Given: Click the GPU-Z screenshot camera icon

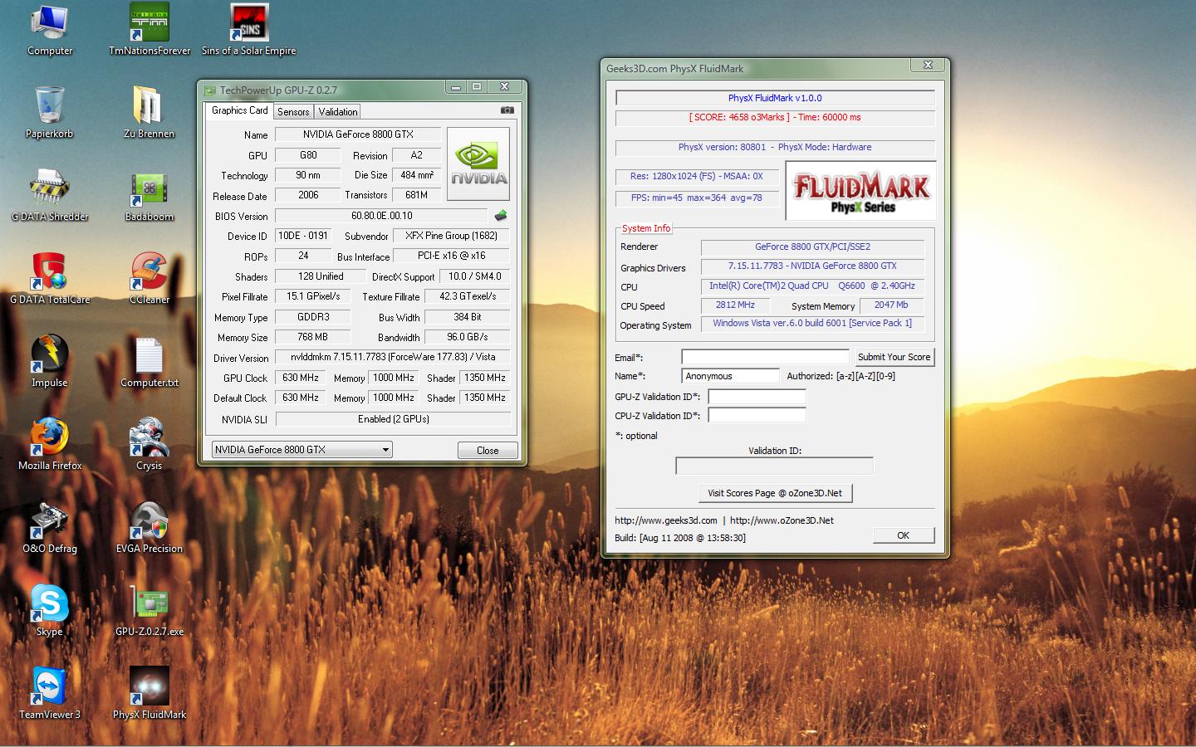Looking at the screenshot, I should pos(507,110).
